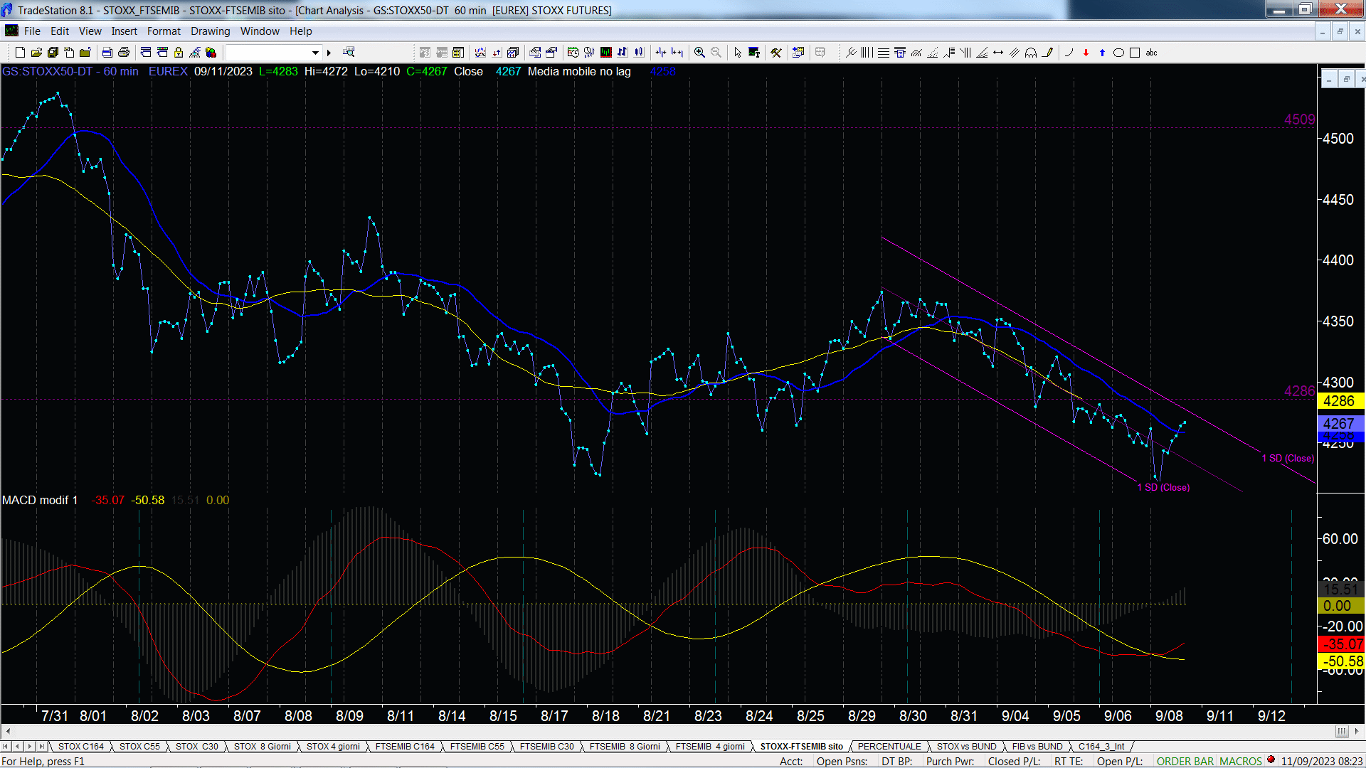Click the calendar clock toolbar icon

click(573, 53)
